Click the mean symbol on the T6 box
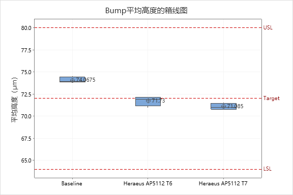293x195 pixels. [x=148, y=101]
